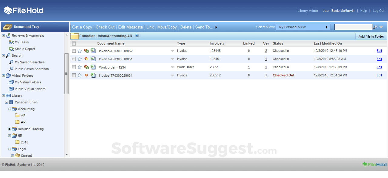Toggle the favorite star on Invoice-TP0300029031
388x178 pixels.
[x=80, y=75]
